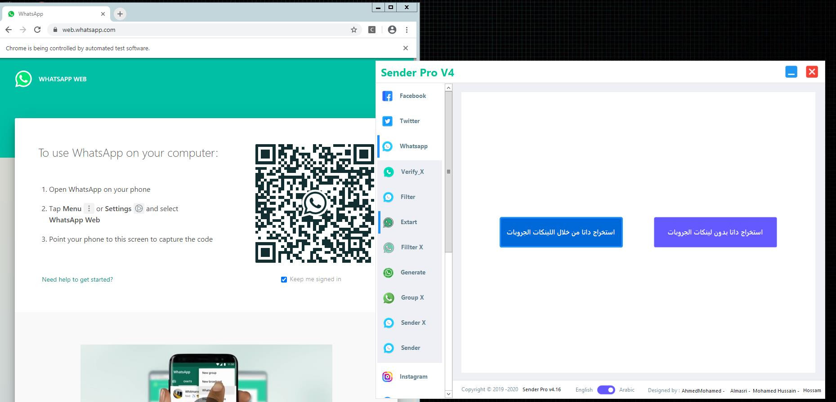
Task: Click the 'Mohamed Hussain' designer name
Action: point(774,391)
